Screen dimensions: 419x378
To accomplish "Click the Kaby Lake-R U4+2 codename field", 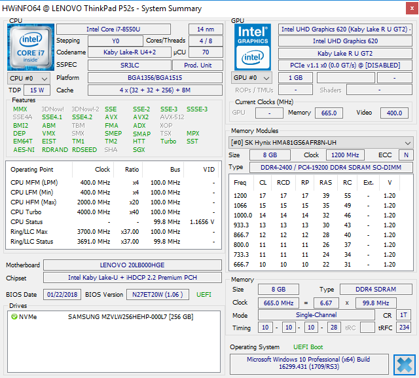I will (130, 52).
